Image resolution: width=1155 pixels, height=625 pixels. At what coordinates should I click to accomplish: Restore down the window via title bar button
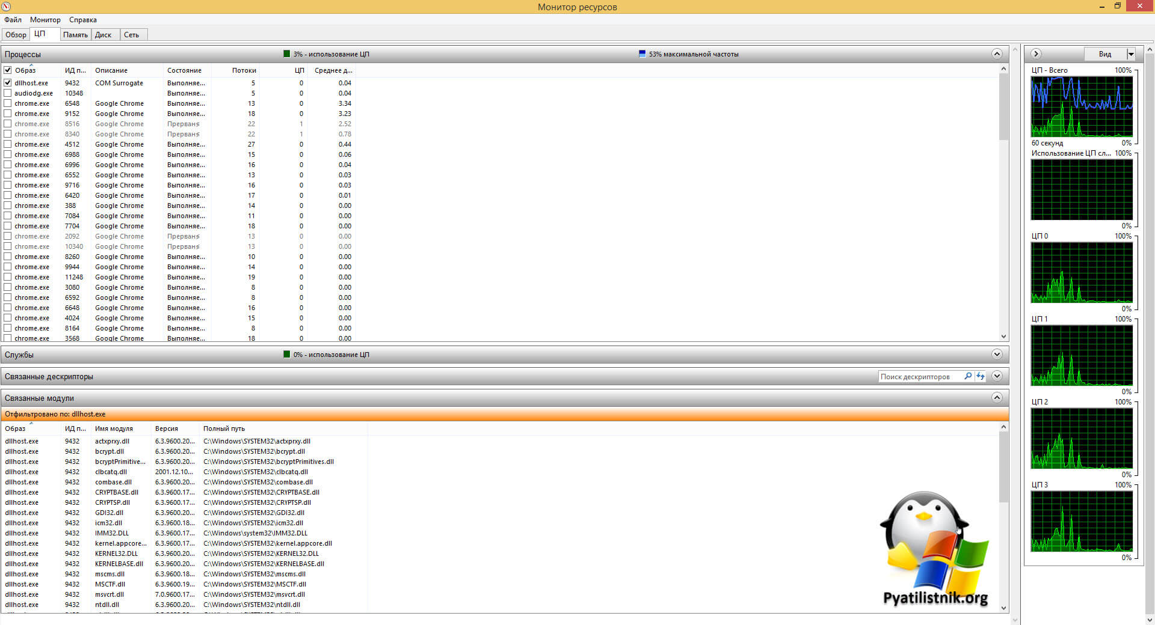pos(1117,7)
